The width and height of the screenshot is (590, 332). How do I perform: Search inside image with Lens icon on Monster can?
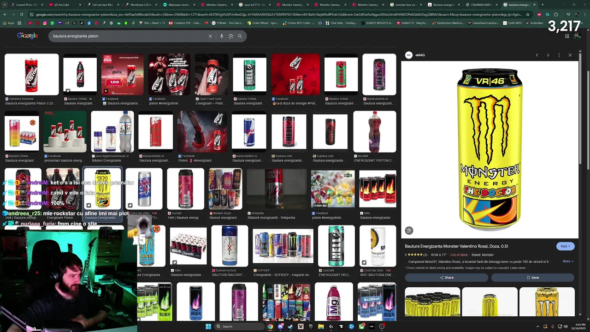click(409, 231)
